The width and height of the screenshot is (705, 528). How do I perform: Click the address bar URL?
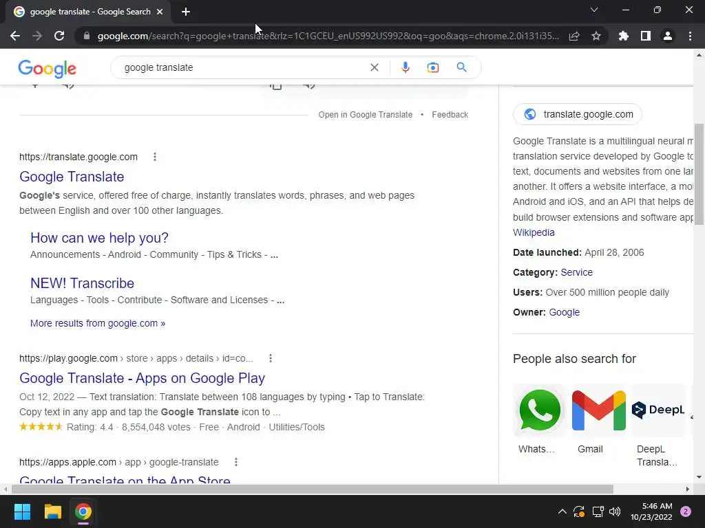(328, 36)
